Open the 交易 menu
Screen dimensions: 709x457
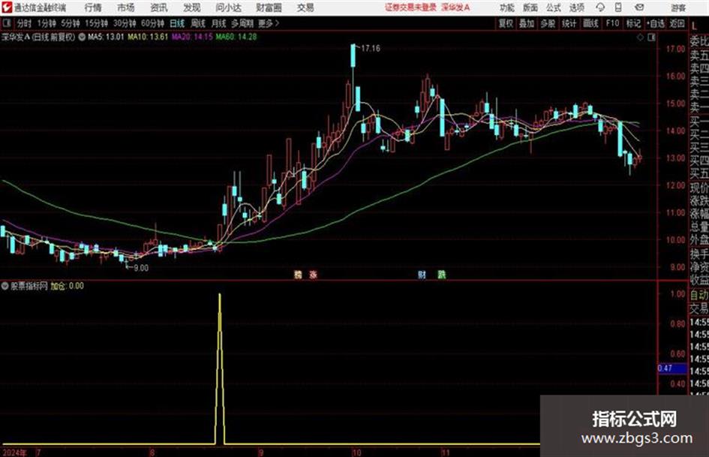coord(305,8)
